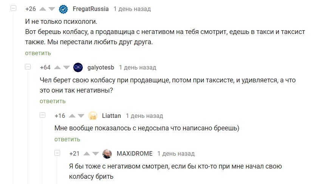Image resolution: width=311 pixels, height=184 pixels.
Task: Collapse MAXiDROME's reply
Action: click(x=57, y=153)
